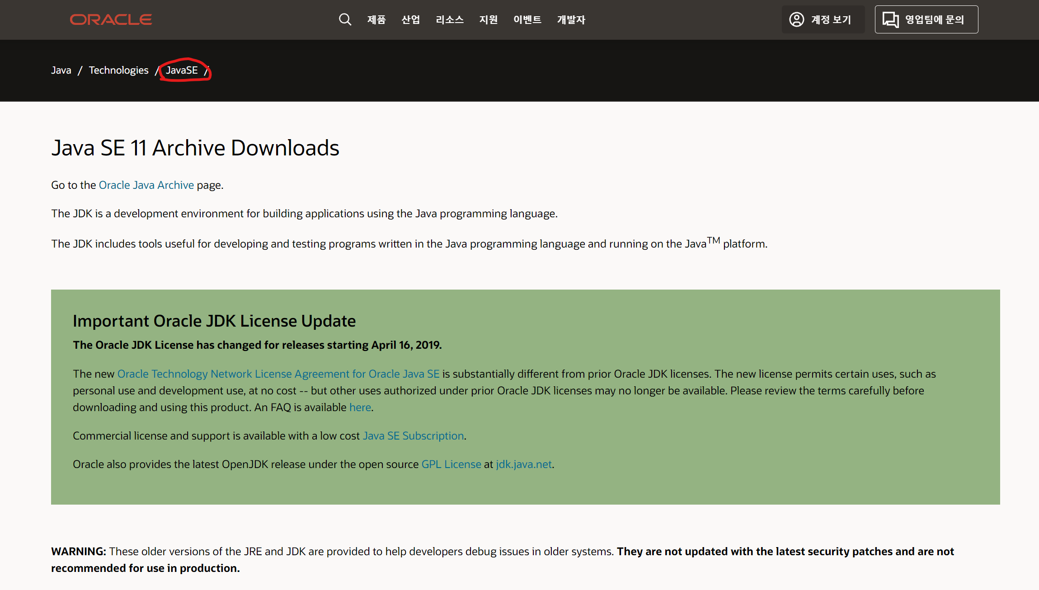Open the 산업 menu
The height and width of the screenshot is (590, 1039).
(x=410, y=19)
